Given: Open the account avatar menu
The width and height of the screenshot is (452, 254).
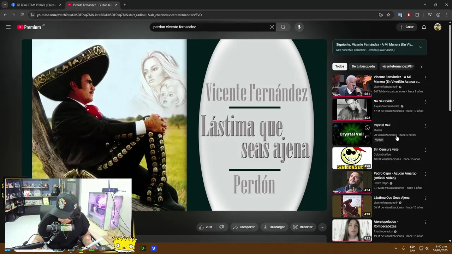Looking at the screenshot, I should [x=438, y=27].
